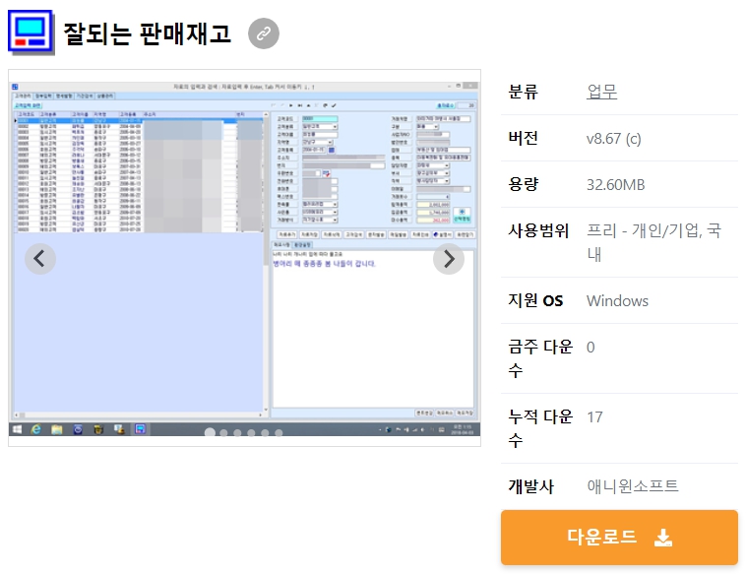Viewport: 746px width, 574px height.
Task: Click the usage scope 프리 - 개인/기업, 국내
Action: pos(653,242)
